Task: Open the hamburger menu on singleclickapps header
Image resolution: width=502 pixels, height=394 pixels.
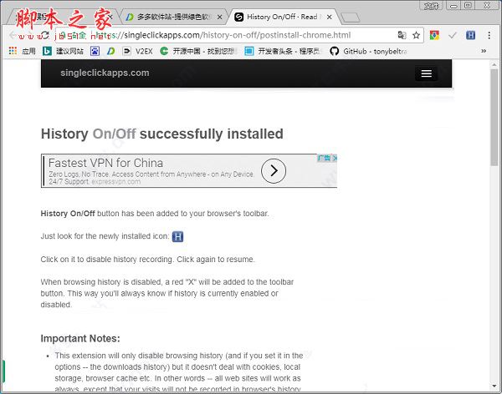Action: [x=426, y=73]
